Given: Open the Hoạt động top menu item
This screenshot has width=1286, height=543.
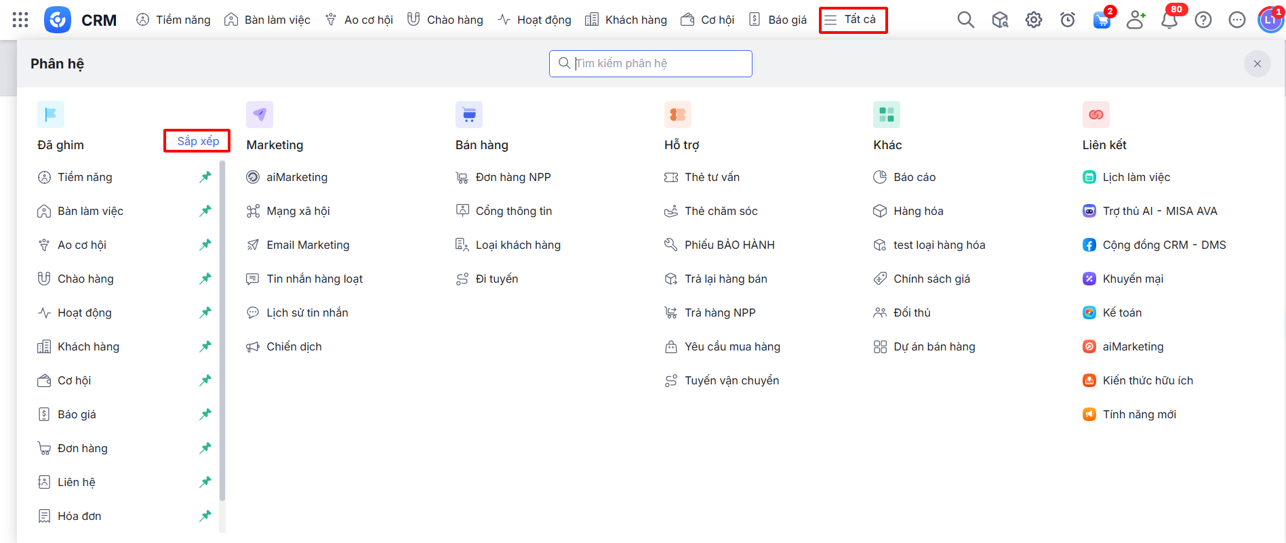Looking at the screenshot, I should click(534, 20).
